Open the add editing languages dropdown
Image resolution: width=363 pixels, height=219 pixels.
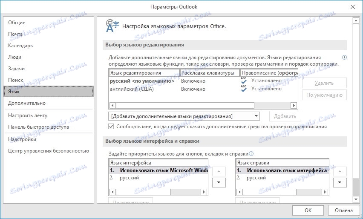point(184,116)
